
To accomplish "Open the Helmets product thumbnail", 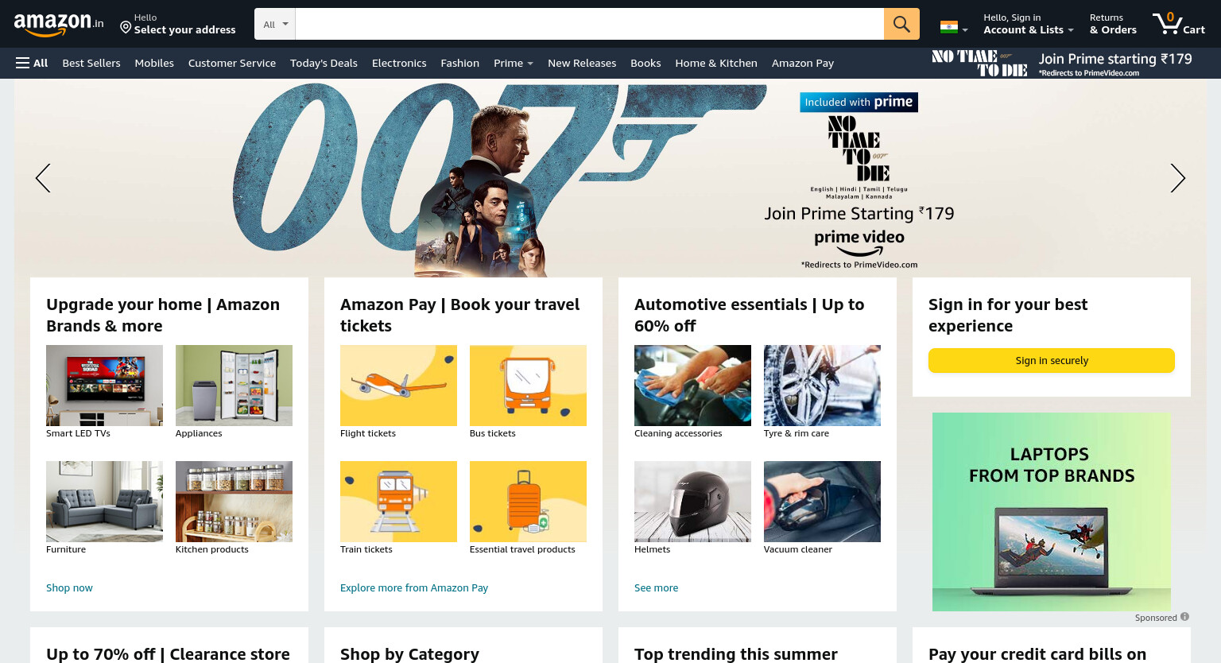I will (x=692, y=502).
